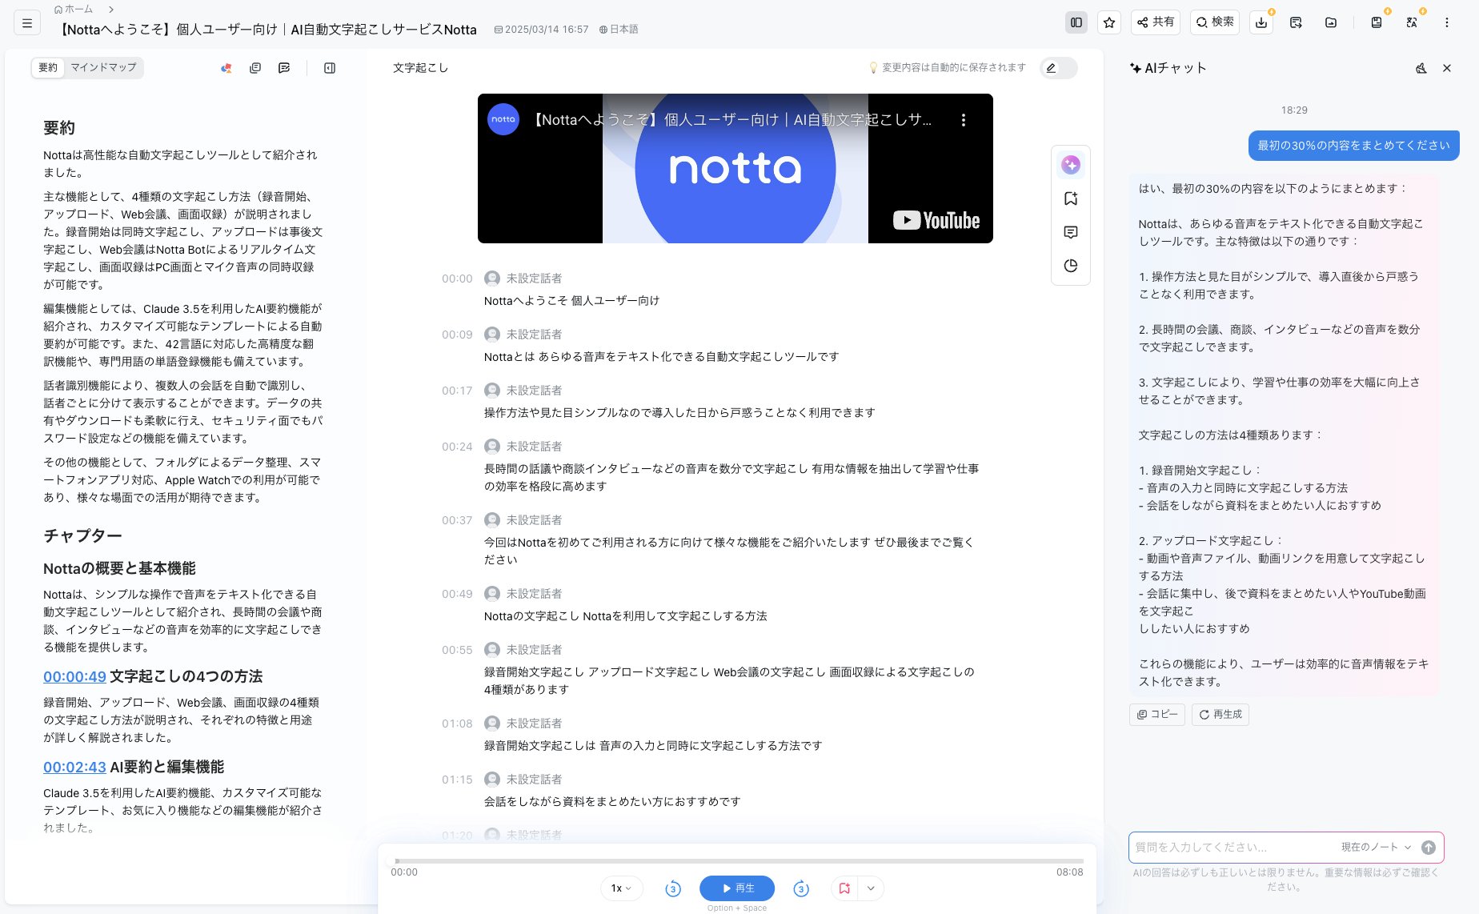Click the translate icon

(1412, 22)
